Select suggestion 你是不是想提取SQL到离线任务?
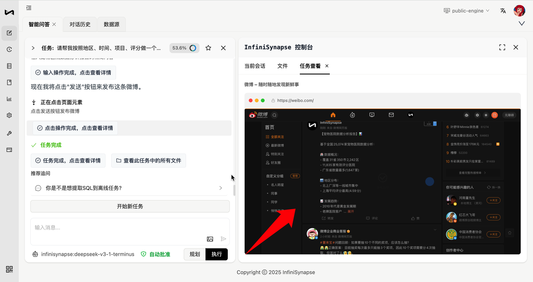The height and width of the screenshot is (282, 533). click(129, 188)
